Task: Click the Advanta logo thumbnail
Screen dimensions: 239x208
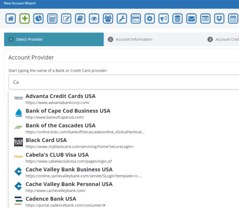Action: [18, 98]
